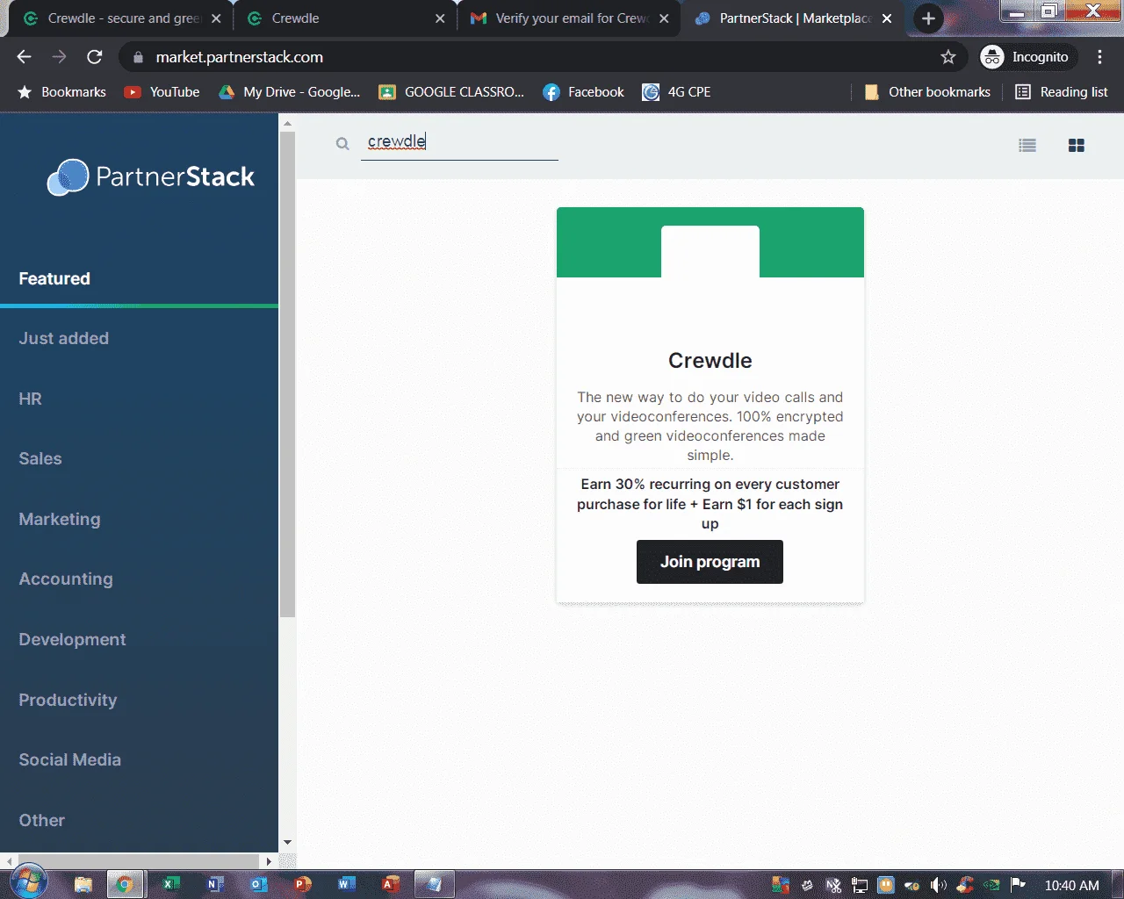Click the sidebar horizontal scroll-right arrow

point(270,861)
